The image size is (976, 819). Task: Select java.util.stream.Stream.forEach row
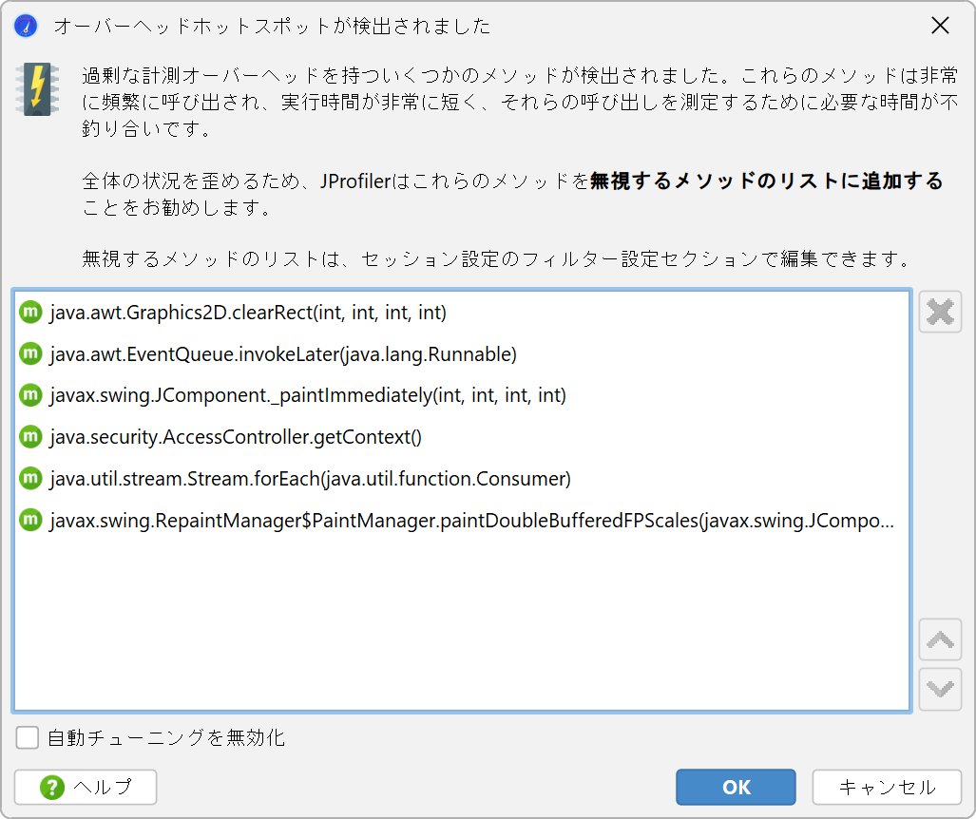[x=462, y=479]
